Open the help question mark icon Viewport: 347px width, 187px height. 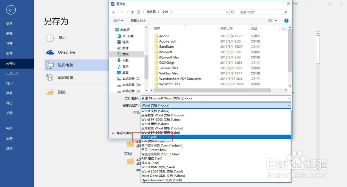tap(286, 20)
